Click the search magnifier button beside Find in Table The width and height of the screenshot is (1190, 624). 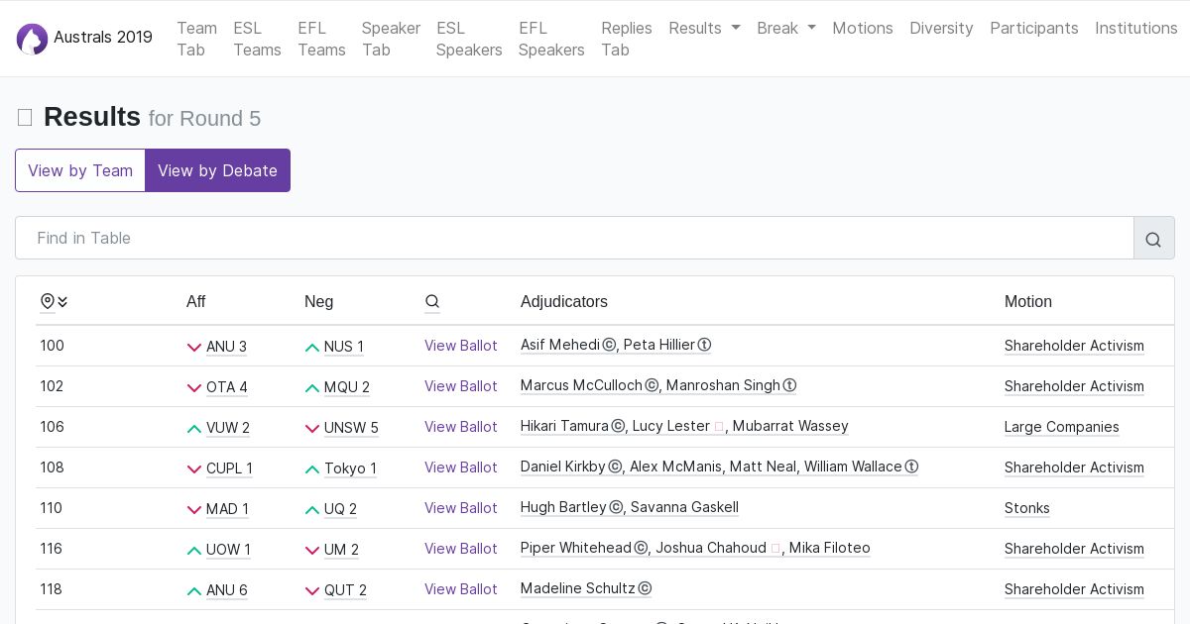pyautogui.click(x=1153, y=239)
